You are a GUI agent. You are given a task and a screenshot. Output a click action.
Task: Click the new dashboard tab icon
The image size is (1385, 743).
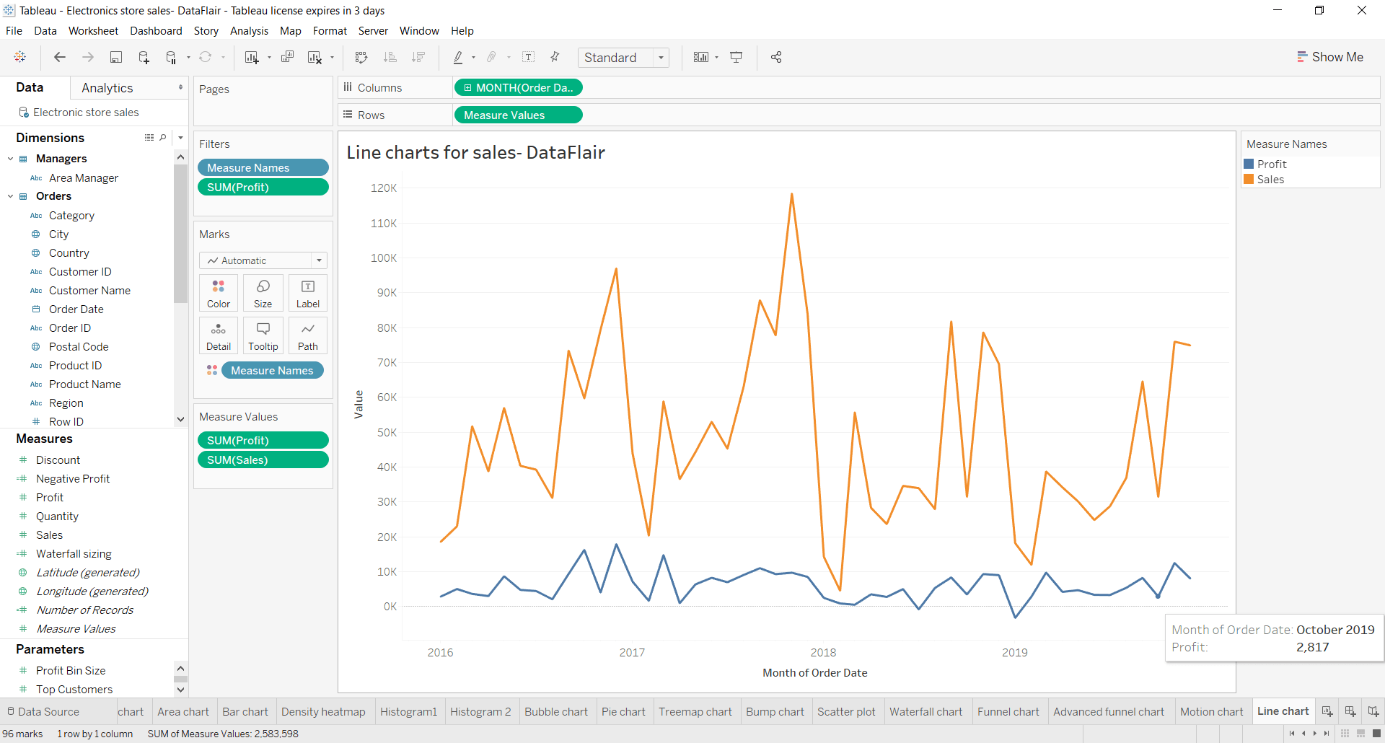click(x=1350, y=711)
